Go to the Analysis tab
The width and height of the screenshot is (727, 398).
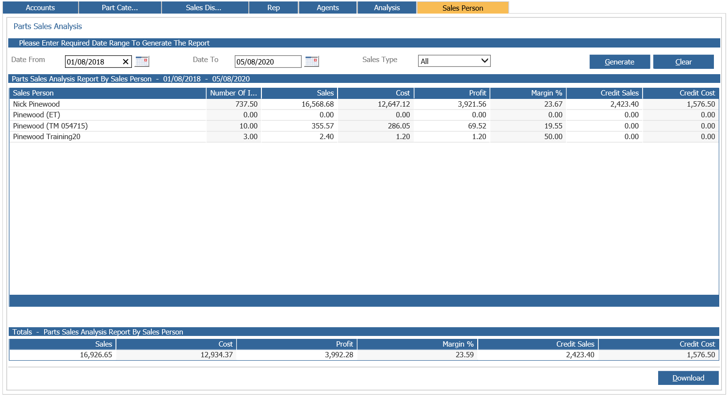[x=387, y=8]
